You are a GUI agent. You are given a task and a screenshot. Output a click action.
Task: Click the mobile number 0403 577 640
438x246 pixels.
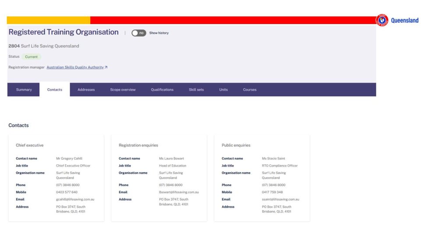[67, 192]
